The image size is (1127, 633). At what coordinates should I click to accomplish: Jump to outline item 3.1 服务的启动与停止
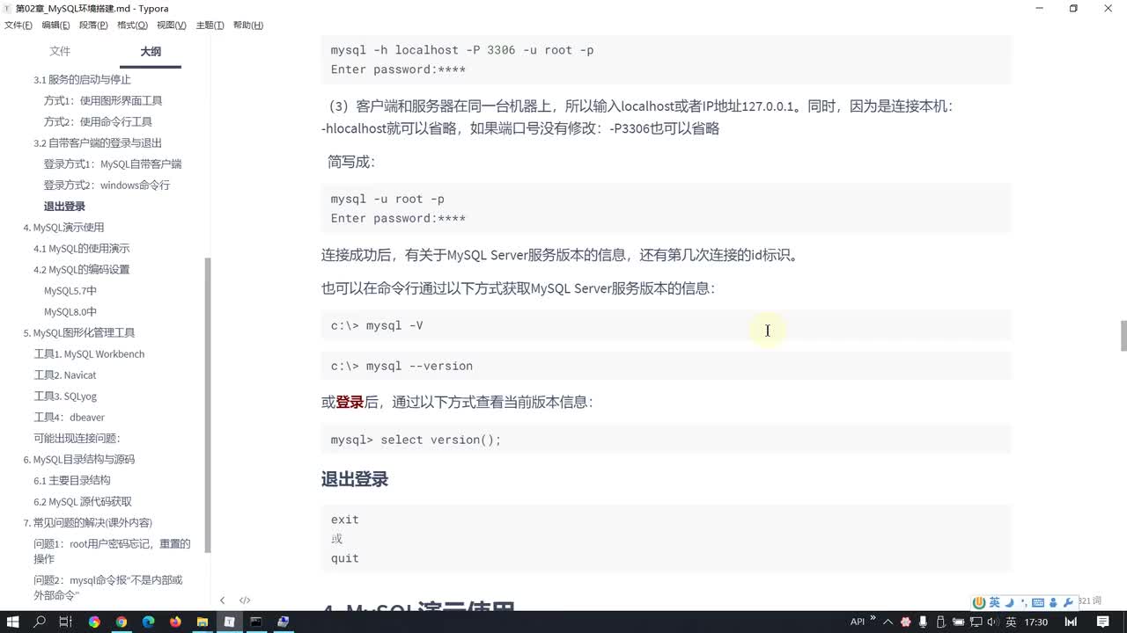(x=83, y=80)
